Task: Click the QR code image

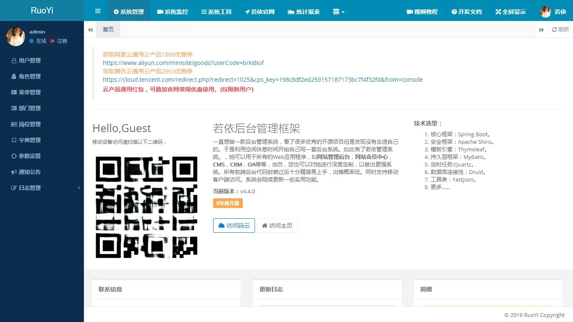Action: (x=146, y=207)
